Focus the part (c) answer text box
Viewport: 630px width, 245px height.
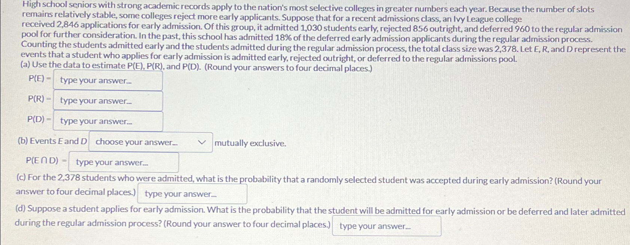(x=192, y=194)
